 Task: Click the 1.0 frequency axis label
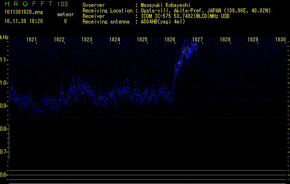click(x=4, y=83)
